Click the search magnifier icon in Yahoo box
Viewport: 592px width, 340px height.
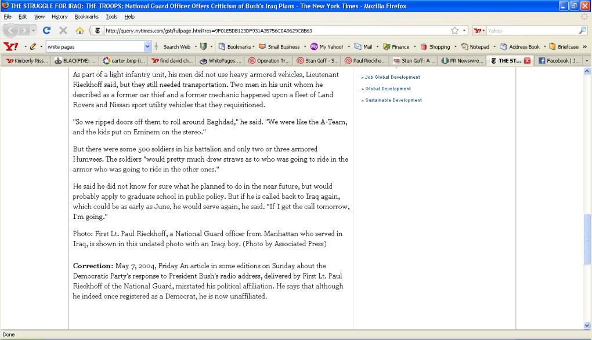point(583,31)
